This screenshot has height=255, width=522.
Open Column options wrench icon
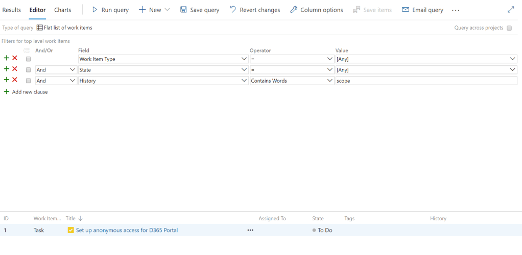point(294,10)
